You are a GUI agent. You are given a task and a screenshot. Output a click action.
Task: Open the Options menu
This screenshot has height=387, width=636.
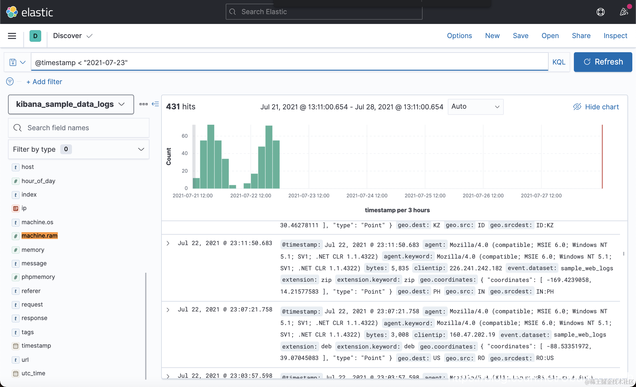[459, 36]
